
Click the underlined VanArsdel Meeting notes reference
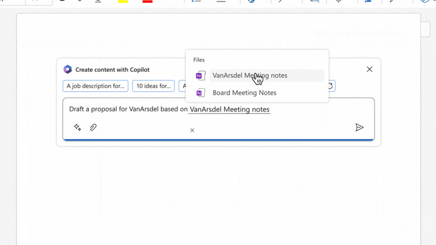coord(229,109)
